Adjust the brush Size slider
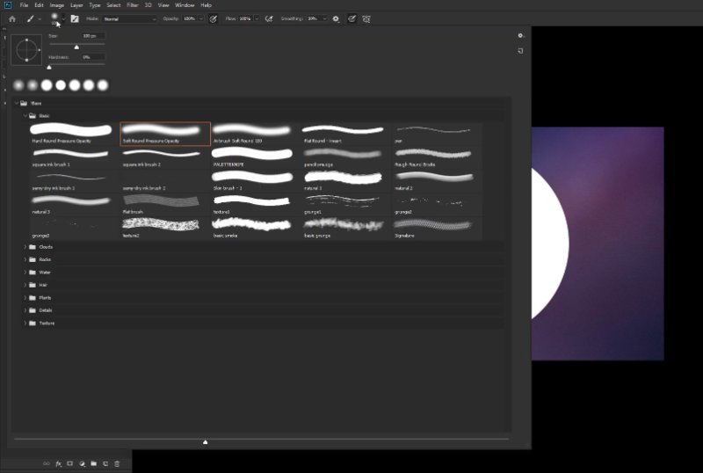This screenshot has width=703, height=473. (x=76, y=47)
